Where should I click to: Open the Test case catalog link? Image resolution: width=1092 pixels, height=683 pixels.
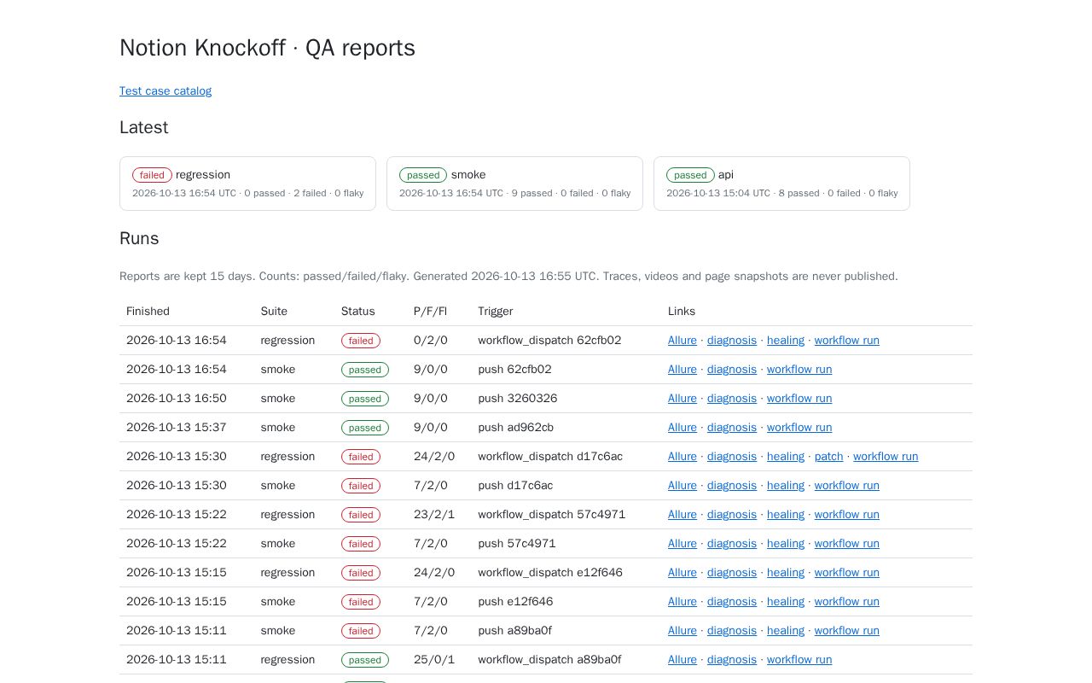[x=166, y=91]
